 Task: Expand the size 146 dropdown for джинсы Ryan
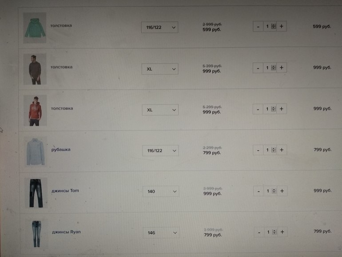(160, 233)
